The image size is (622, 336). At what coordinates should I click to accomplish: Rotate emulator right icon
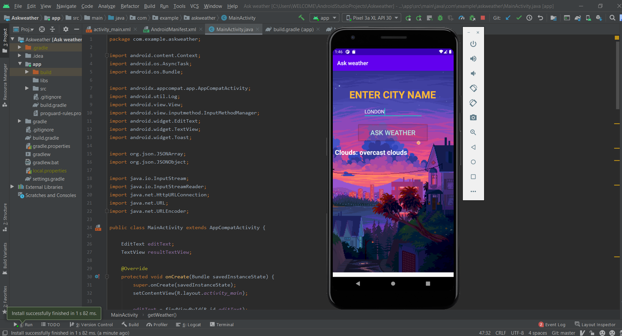473,103
